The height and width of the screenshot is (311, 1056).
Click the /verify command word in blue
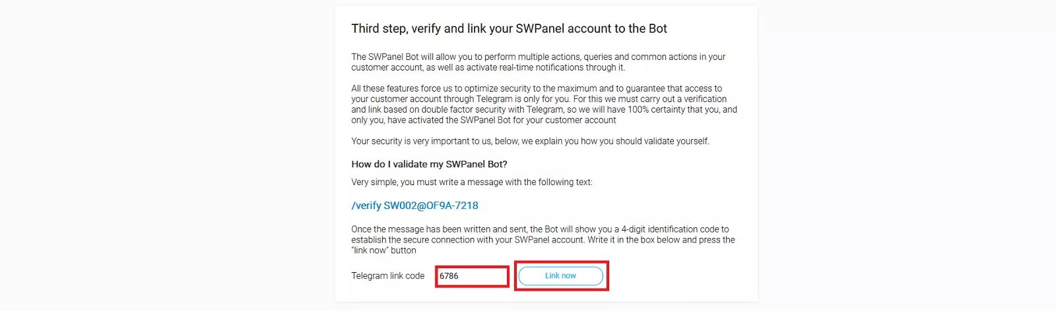(x=366, y=206)
